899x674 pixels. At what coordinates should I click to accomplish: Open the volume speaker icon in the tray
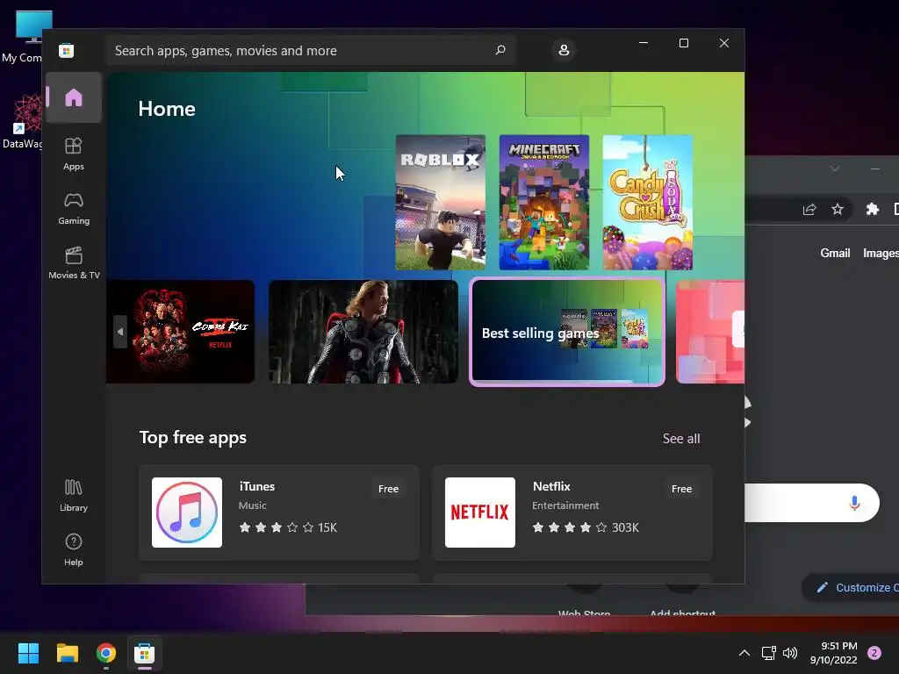(790, 653)
